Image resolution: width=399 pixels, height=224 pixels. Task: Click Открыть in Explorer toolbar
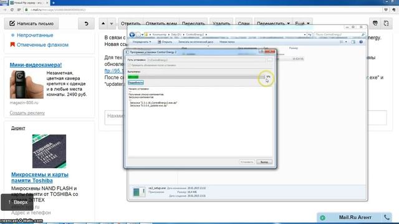pos(165,42)
